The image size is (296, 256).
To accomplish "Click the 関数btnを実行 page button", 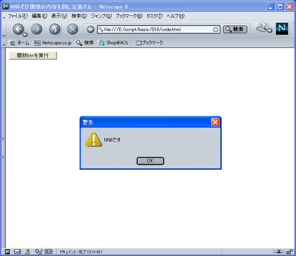I will [x=33, y=56].
